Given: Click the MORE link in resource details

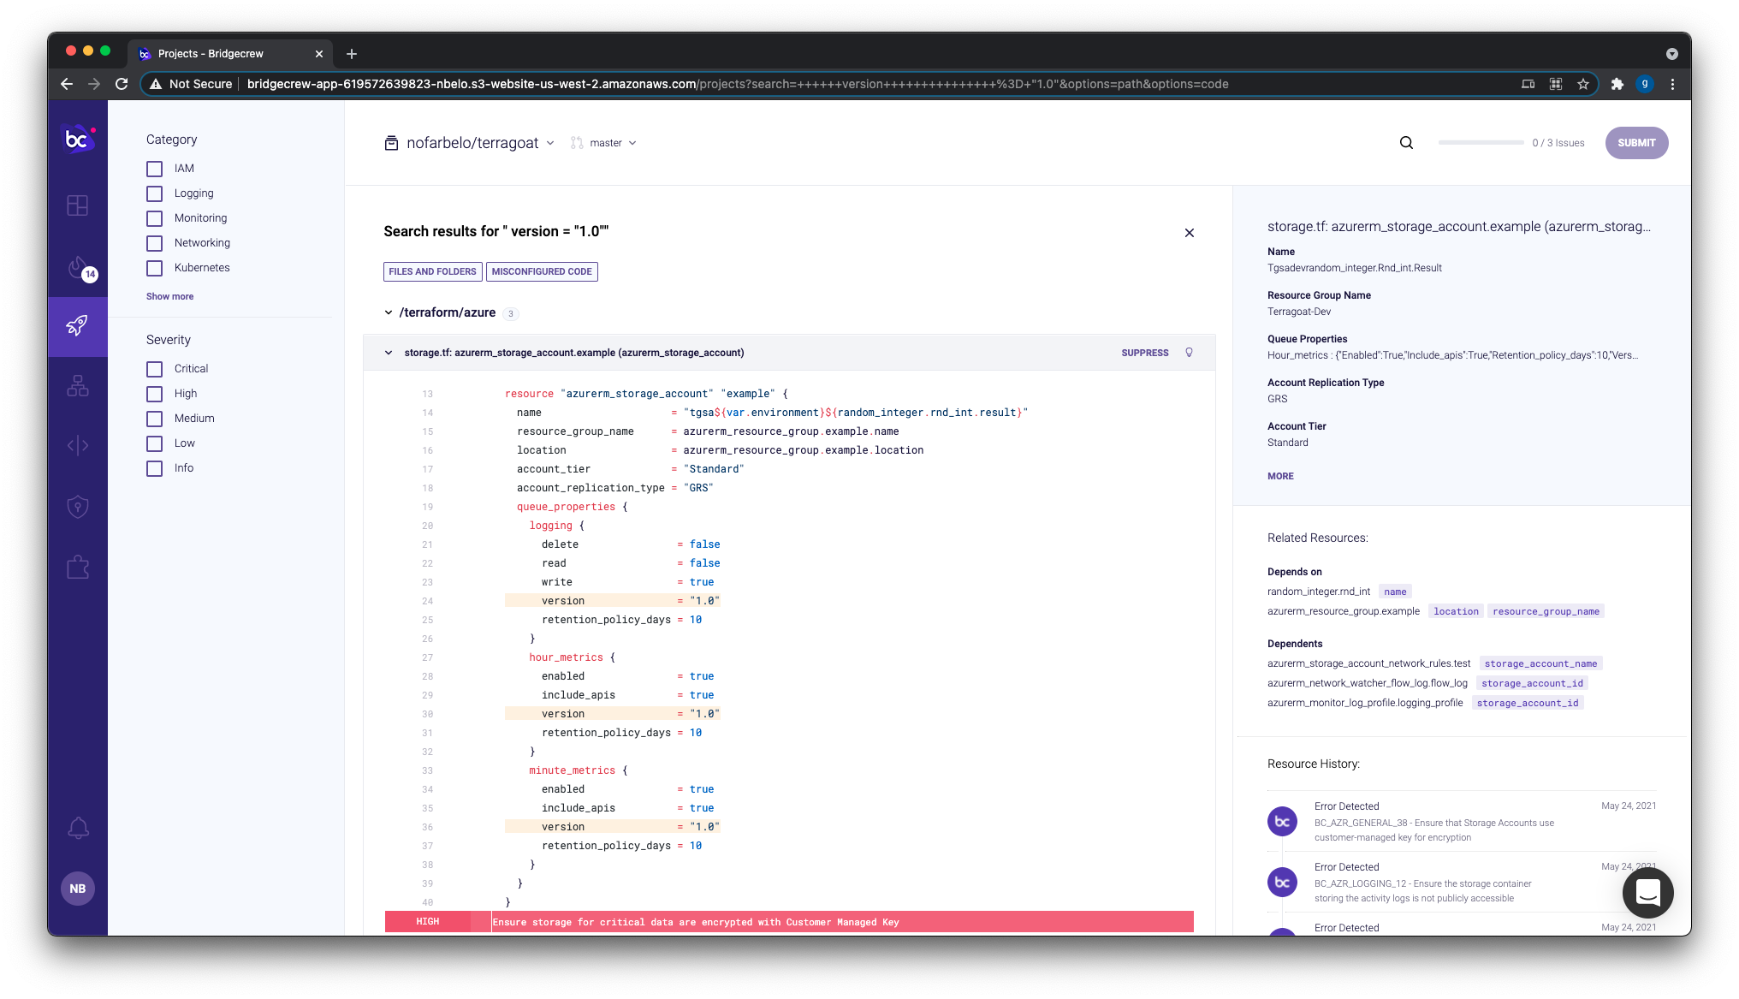Looking at the screenshot, I should pyautogui.click(x=1280, y=476).
